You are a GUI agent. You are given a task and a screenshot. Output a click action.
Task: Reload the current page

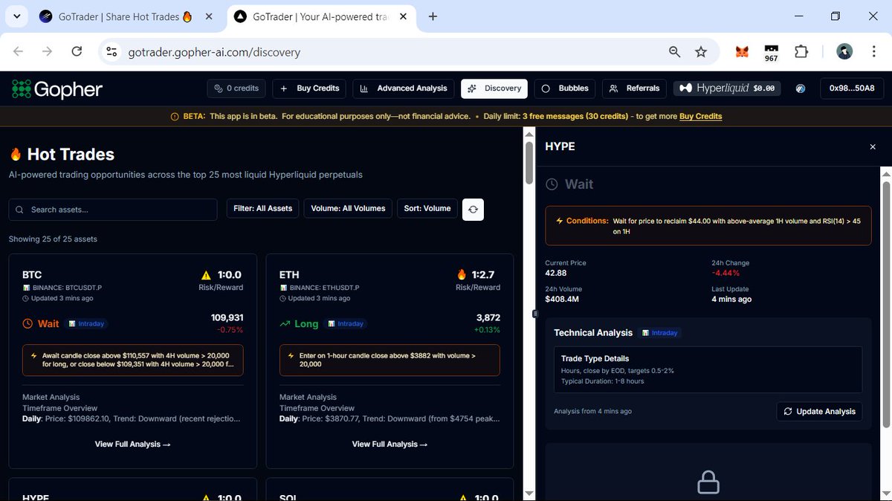point(76,51)
